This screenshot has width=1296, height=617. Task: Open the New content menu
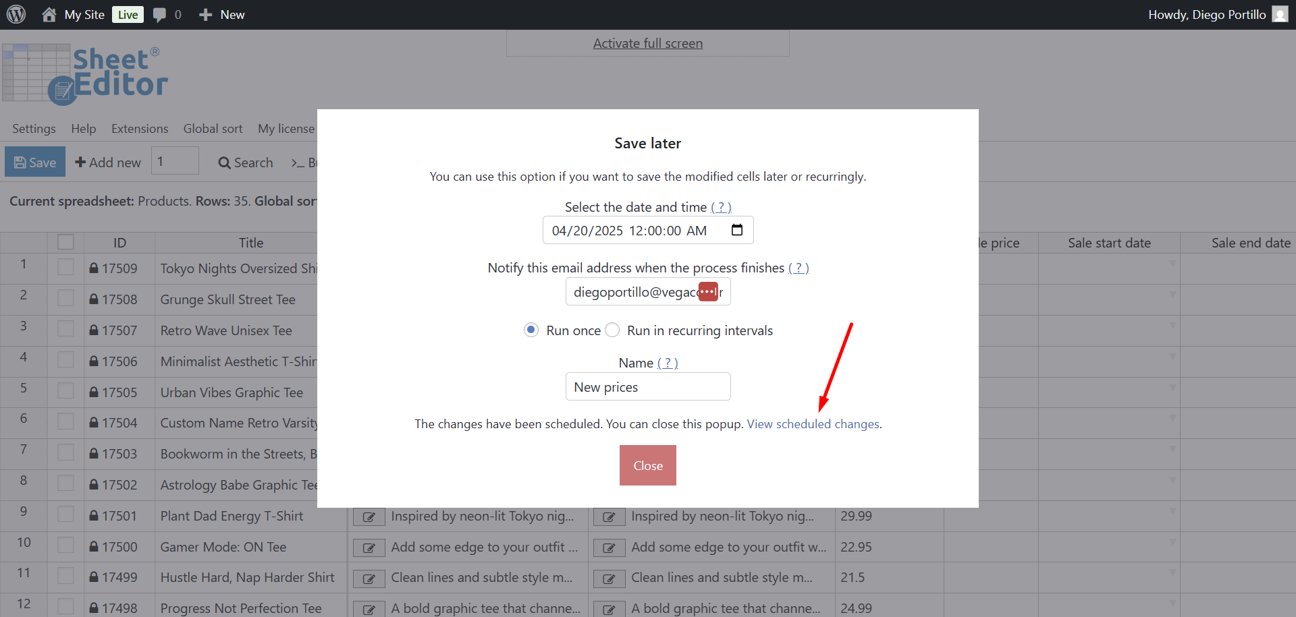pyautogui.click(x=222, y=15)
